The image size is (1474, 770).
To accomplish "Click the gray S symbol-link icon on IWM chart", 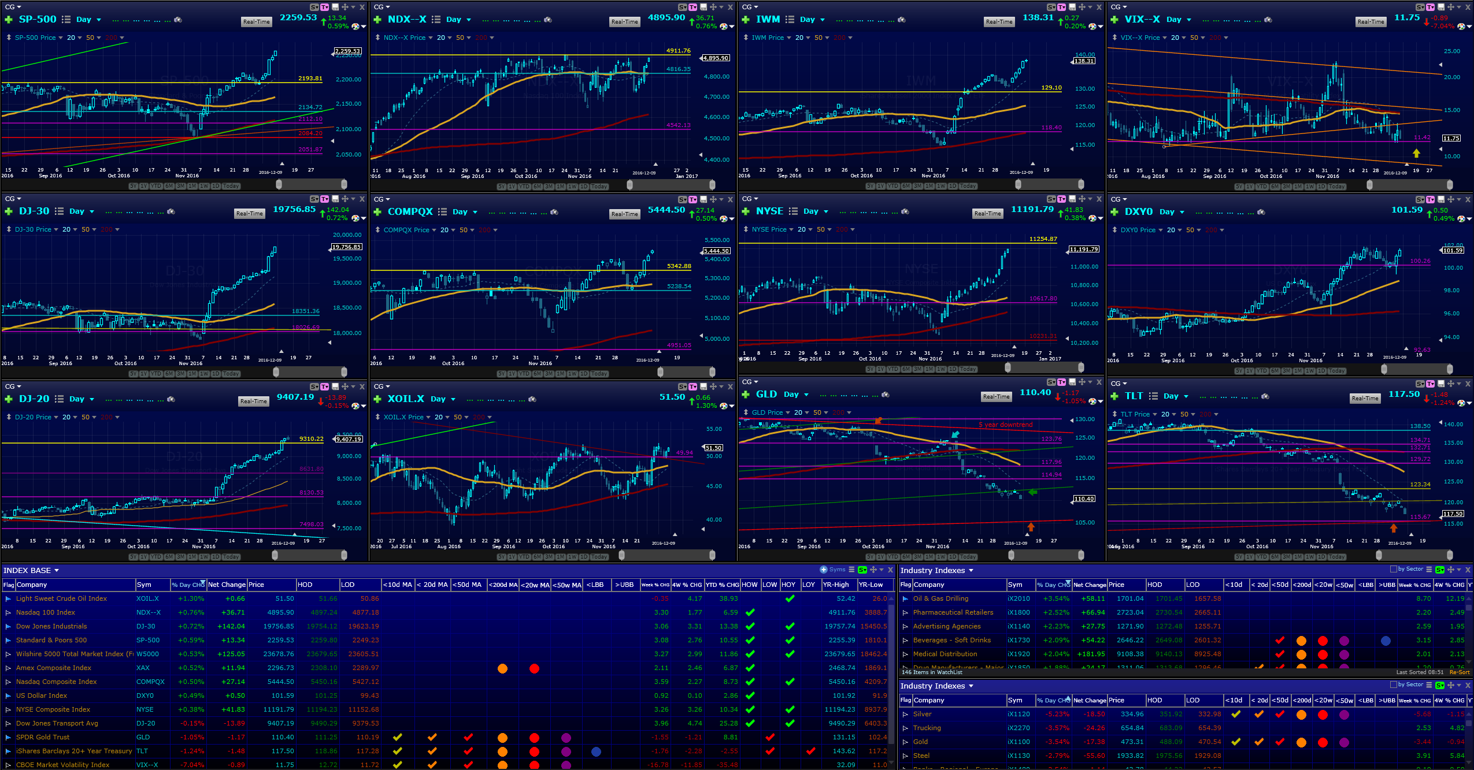I will coord(1051,7).
